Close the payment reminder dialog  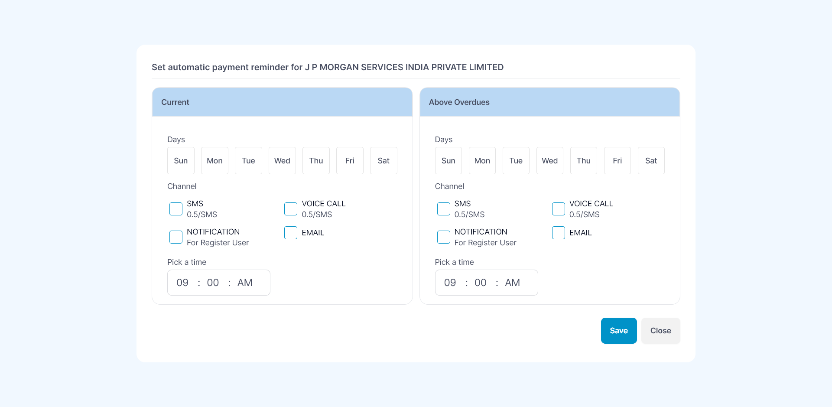[660, 331]
